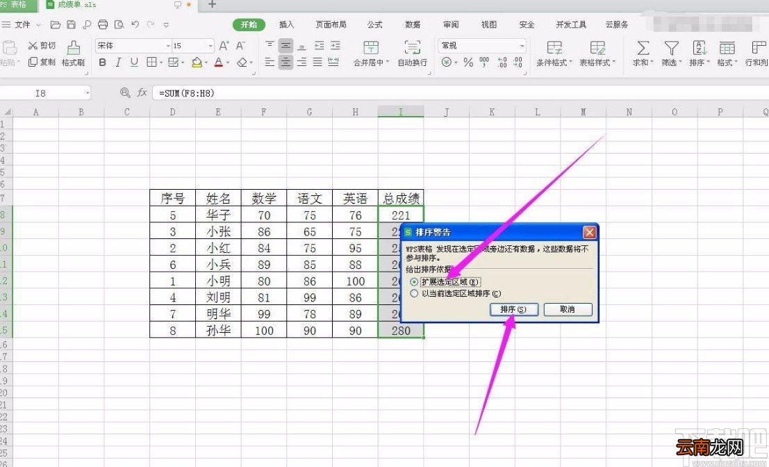Click the 排序(S) button in dialog
769x467 pixels.
[x=514, y=309]
